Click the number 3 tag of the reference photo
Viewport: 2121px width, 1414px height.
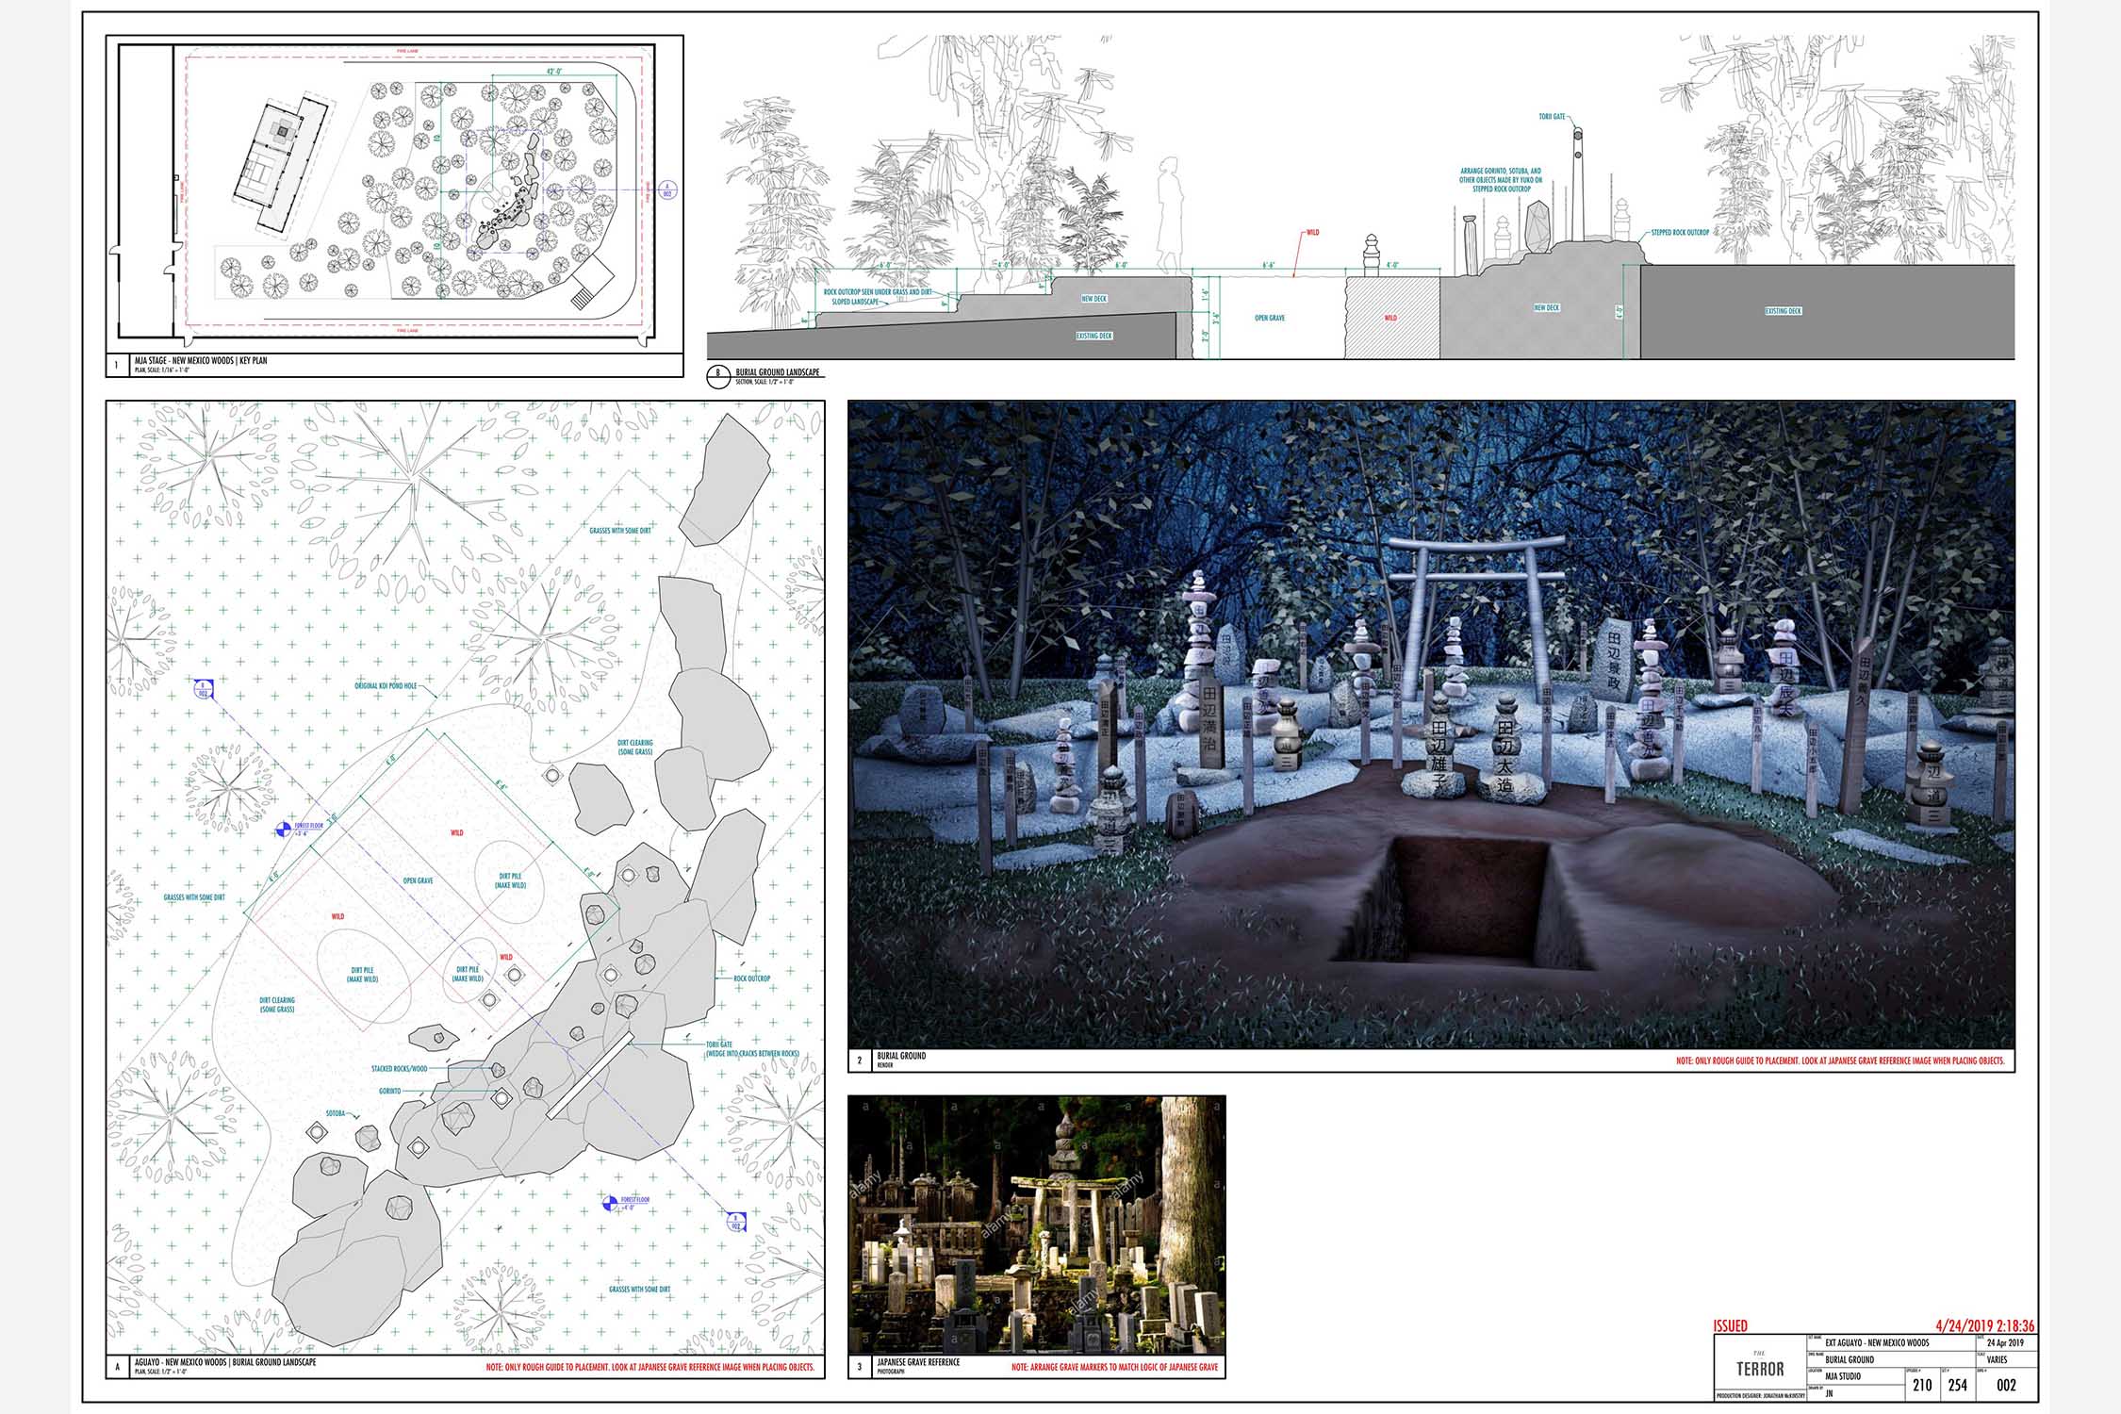point(859,1366)
